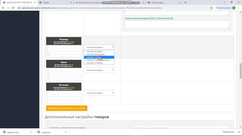Click the scrollbar up arrow
Viewport: 242px width, 136px height.
point(240,12)
